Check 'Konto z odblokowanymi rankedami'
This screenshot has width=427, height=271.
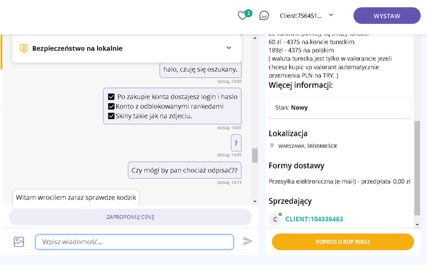click(112, 106)
